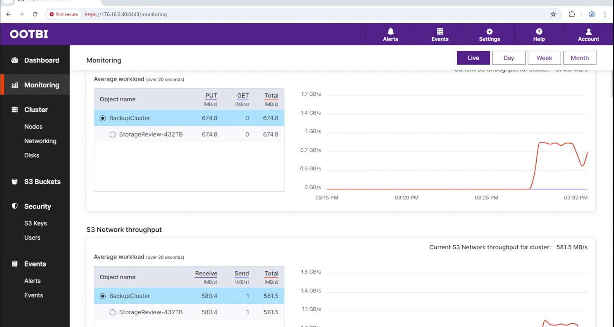Open Nodes under Cluster

click(33, 127)
